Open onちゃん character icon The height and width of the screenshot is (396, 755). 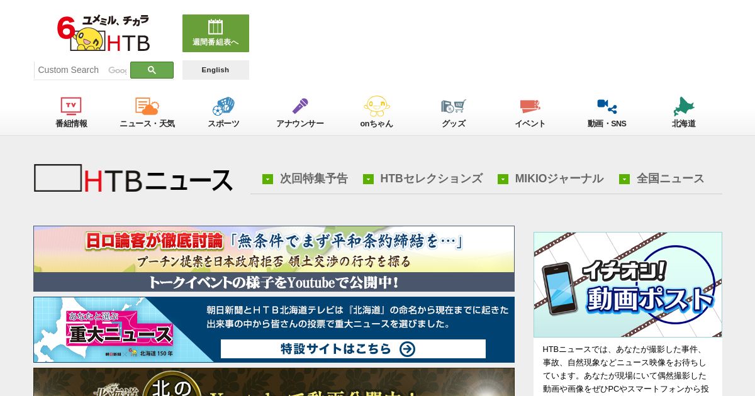[x=377, y=106]
